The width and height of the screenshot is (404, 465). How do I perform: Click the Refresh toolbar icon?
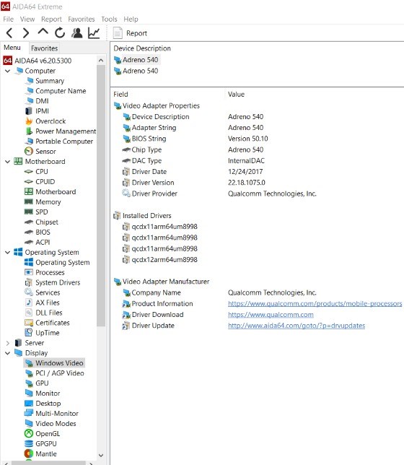click(x=60, y=32)
